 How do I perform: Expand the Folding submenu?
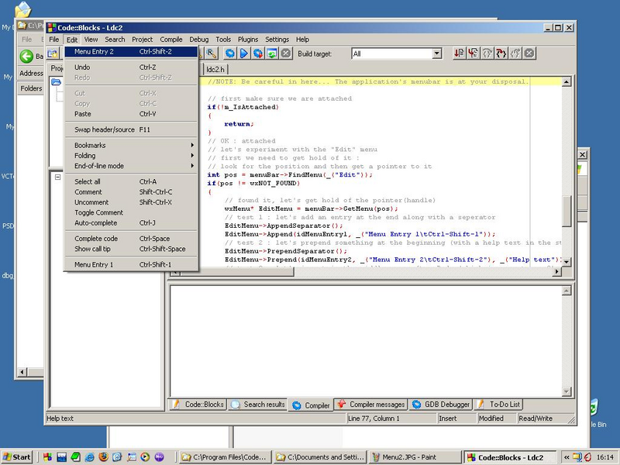click(x=130, y=156)
